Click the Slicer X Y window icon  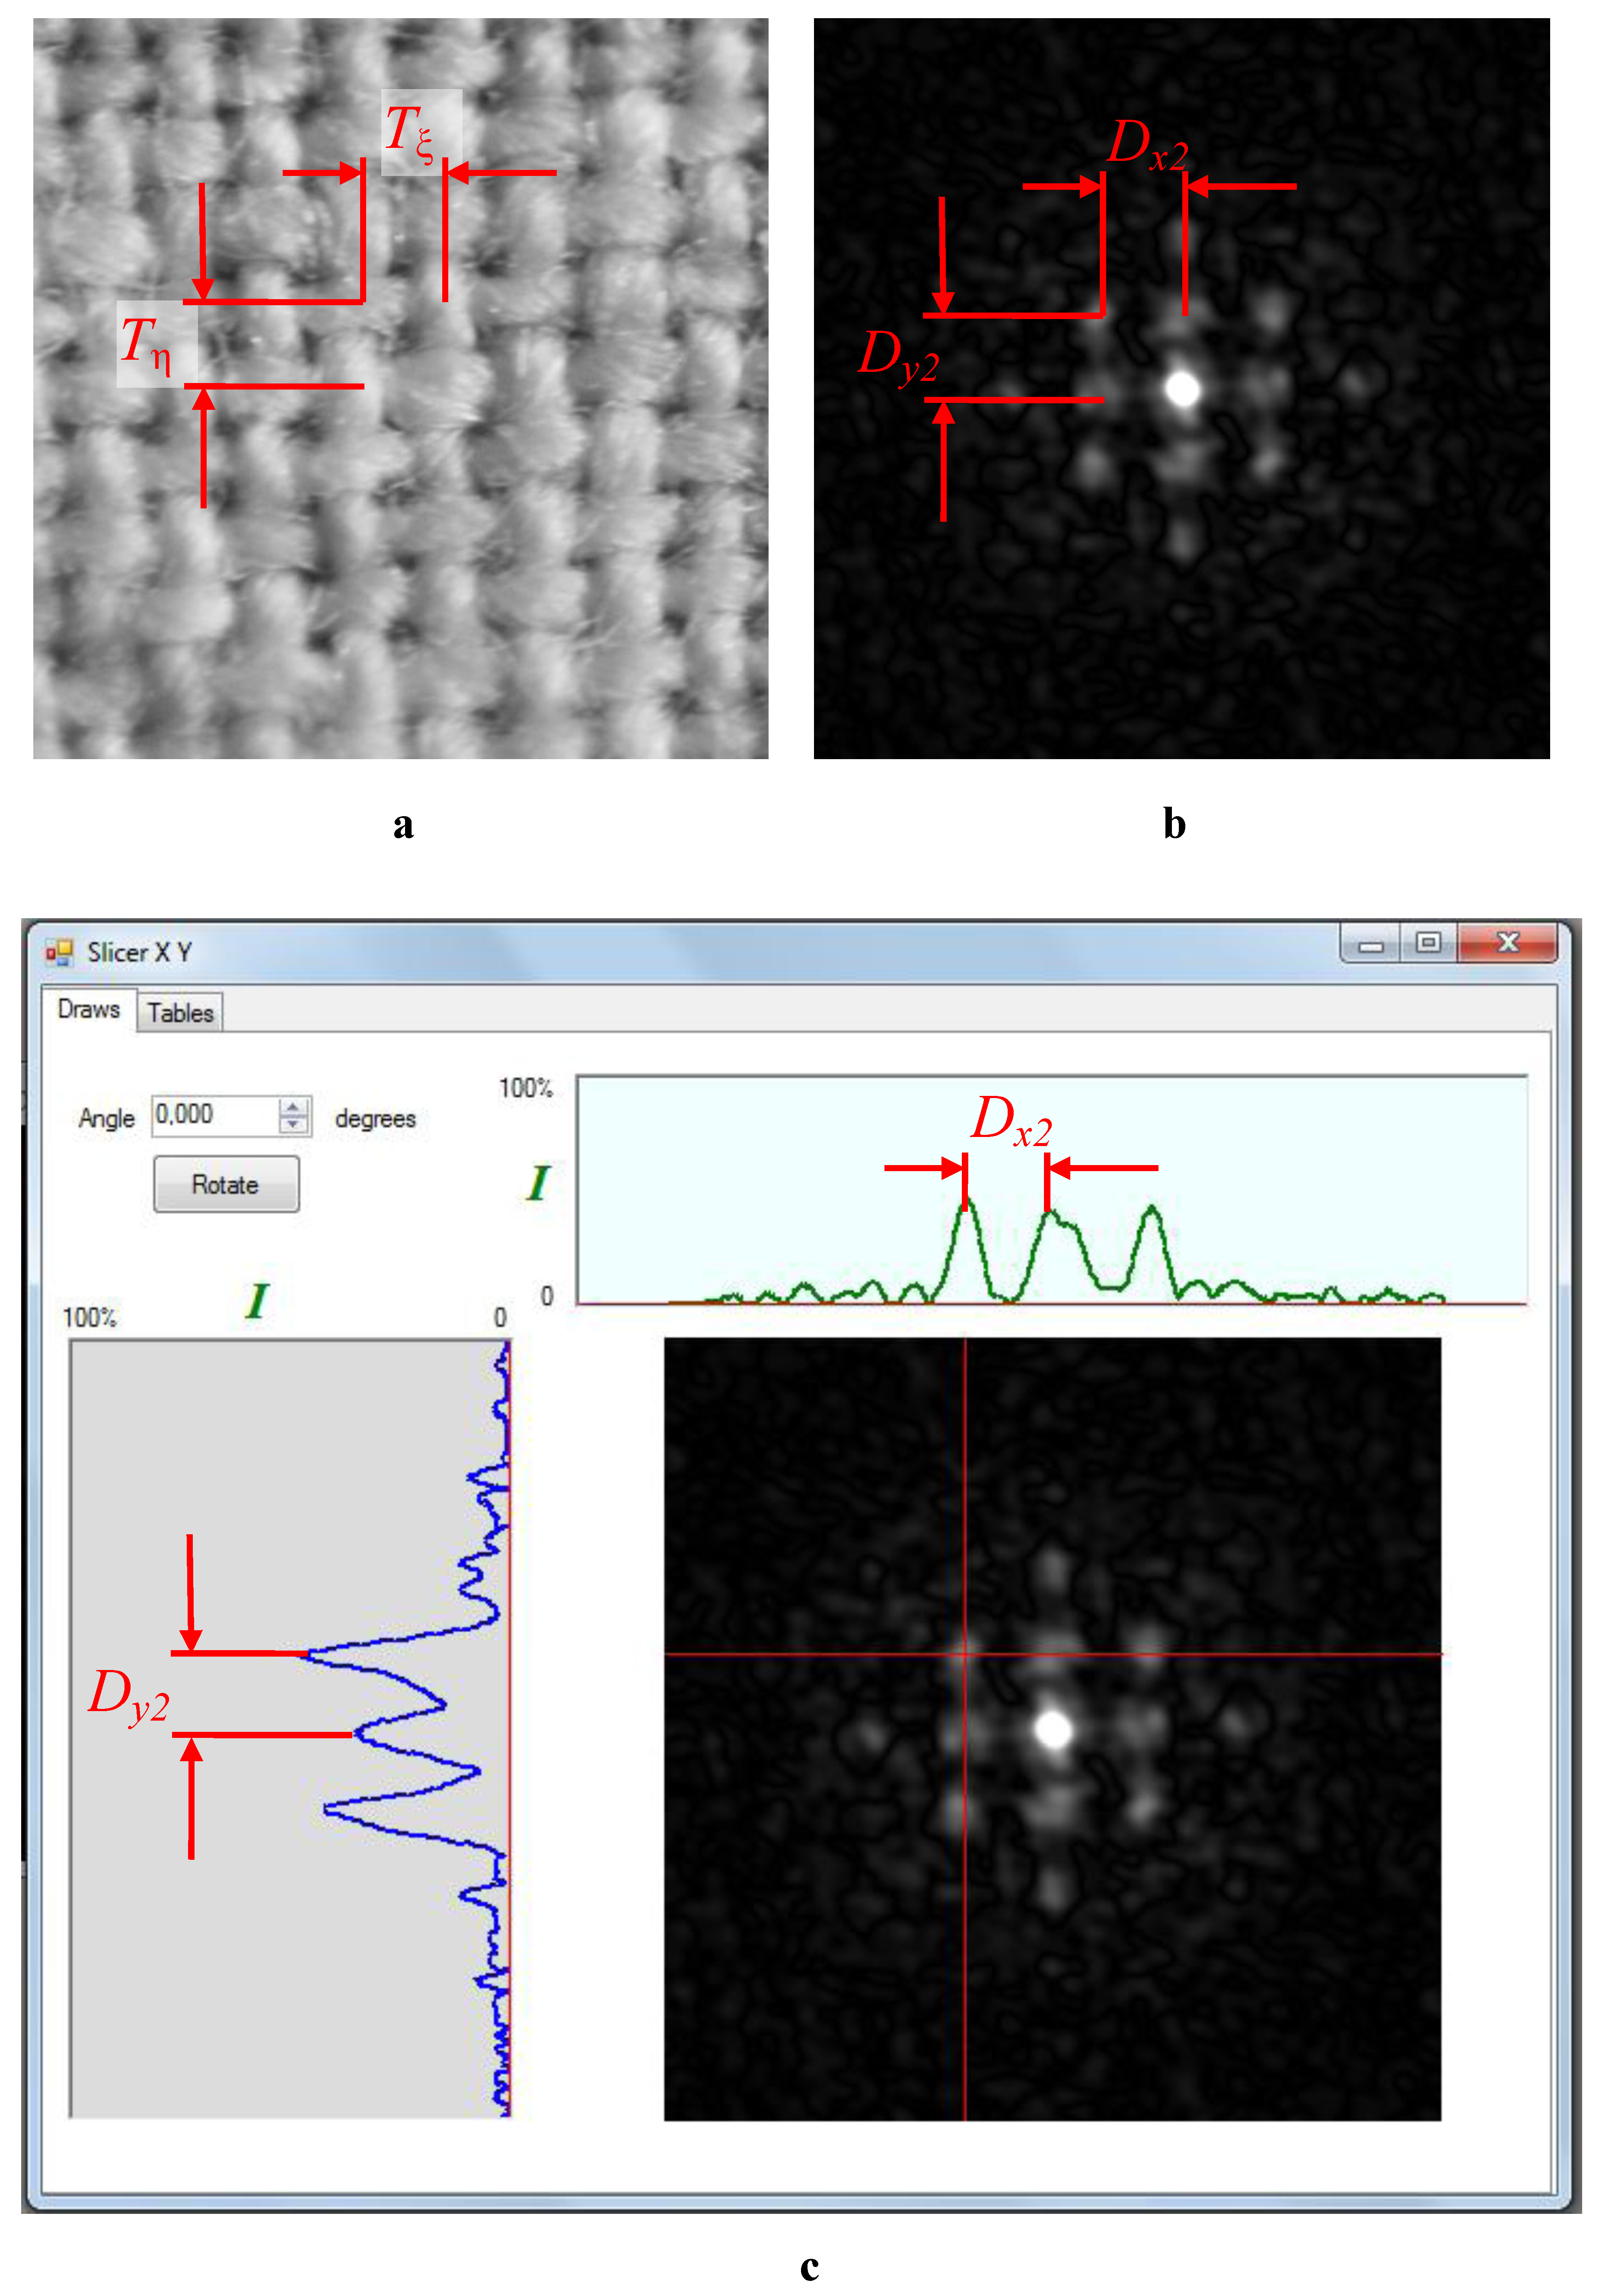(59, 952)
